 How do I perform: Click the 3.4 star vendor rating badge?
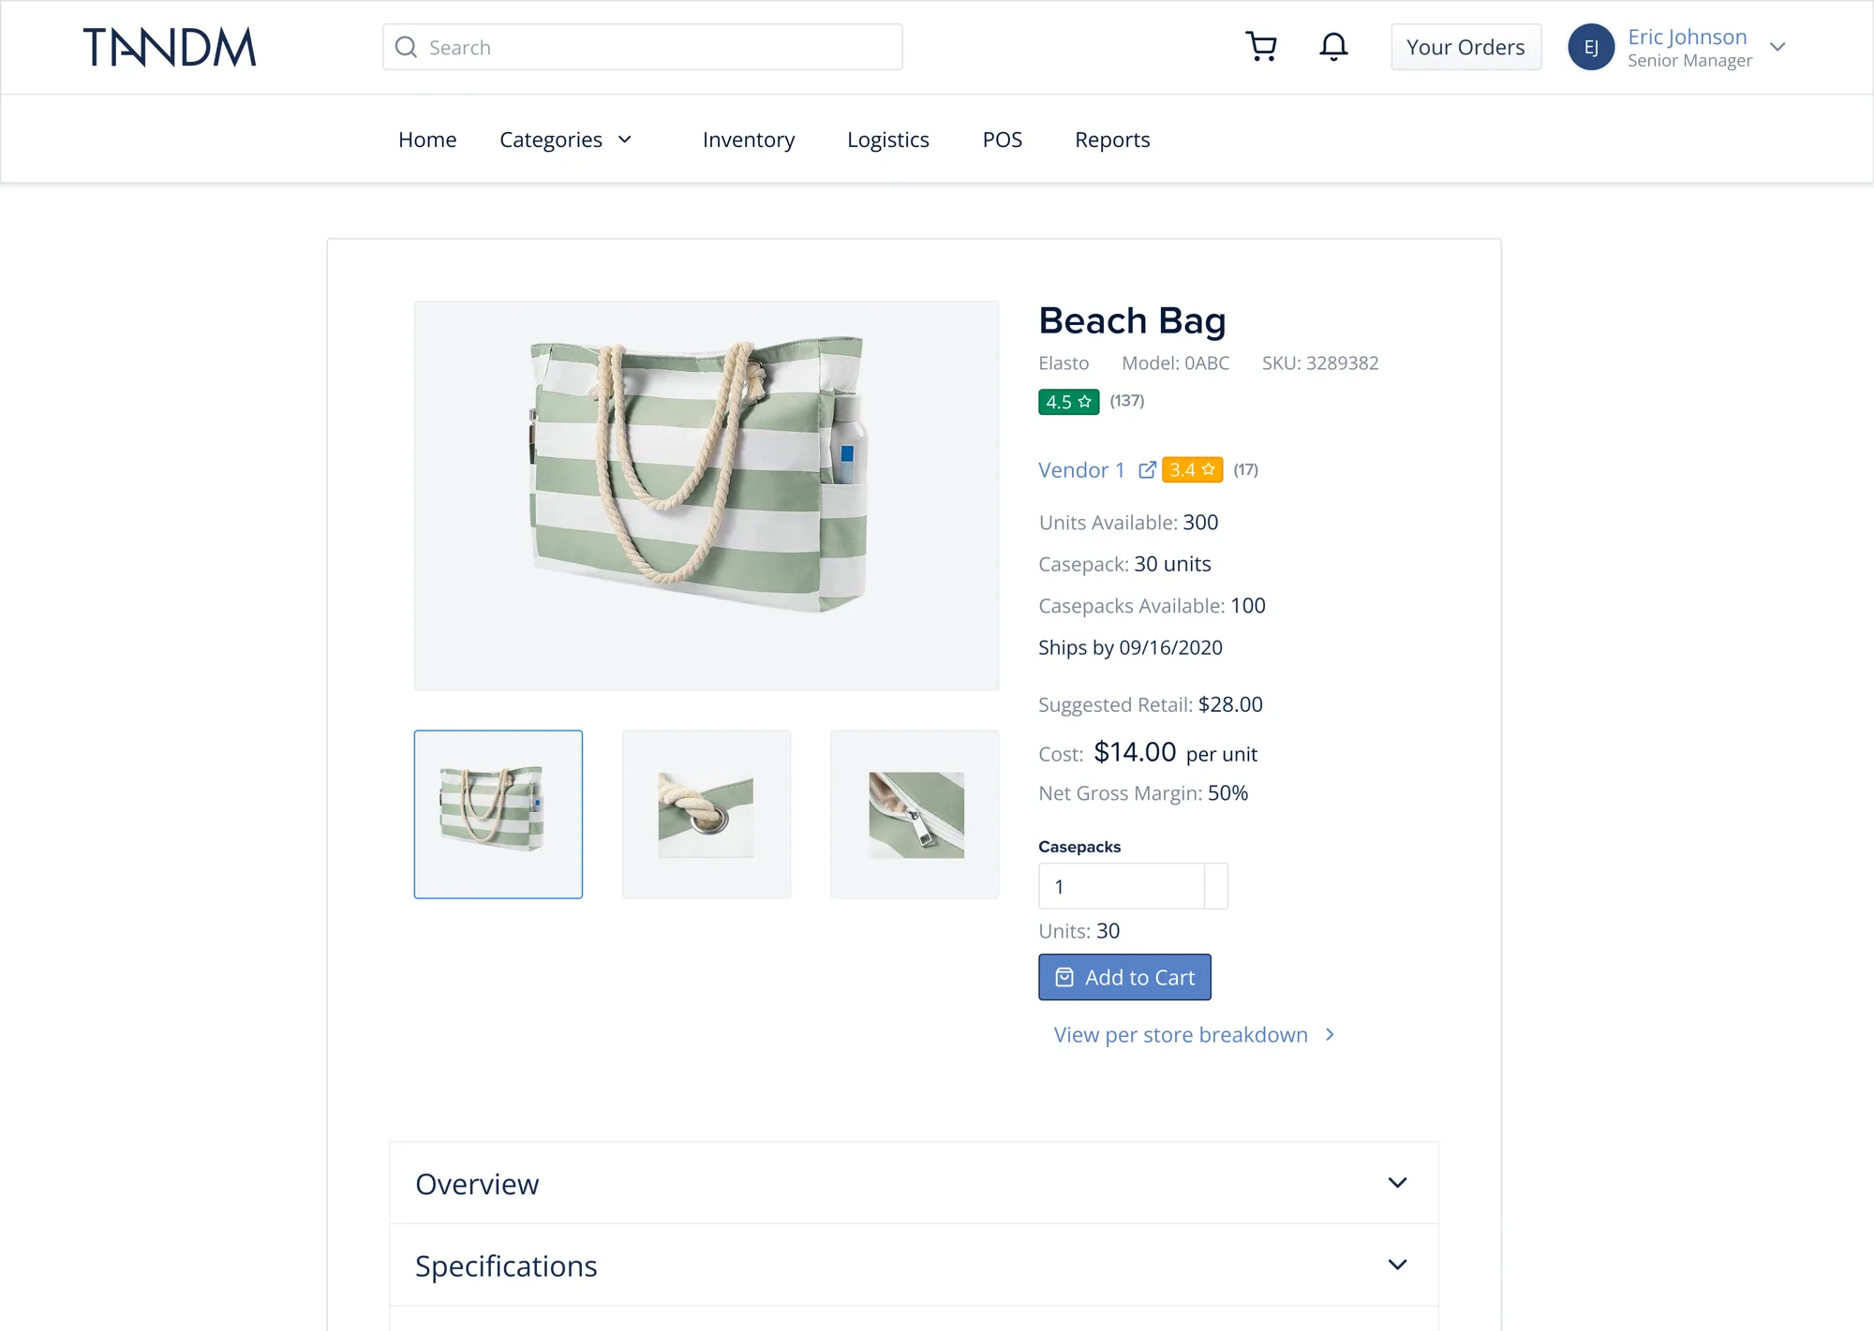(1192, 469)
